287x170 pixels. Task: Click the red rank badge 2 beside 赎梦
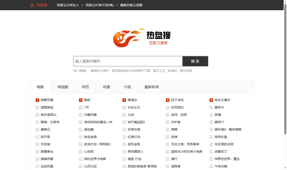point(80,100)
